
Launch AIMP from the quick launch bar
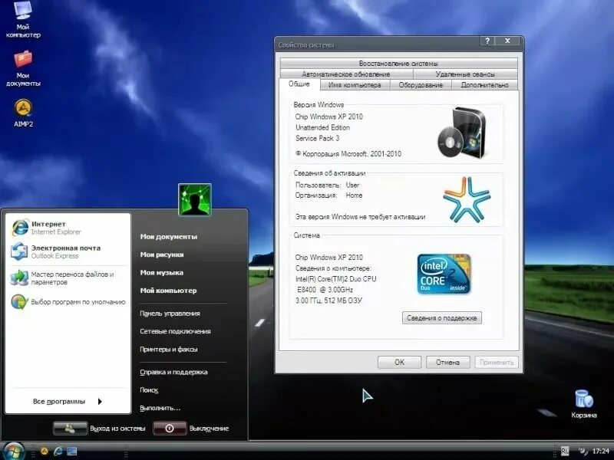[x=45, y=451]
